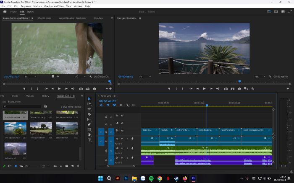Open Graphics and Titles menu
This screenshot has height=183, width=294.
click(x=54, y=6)
